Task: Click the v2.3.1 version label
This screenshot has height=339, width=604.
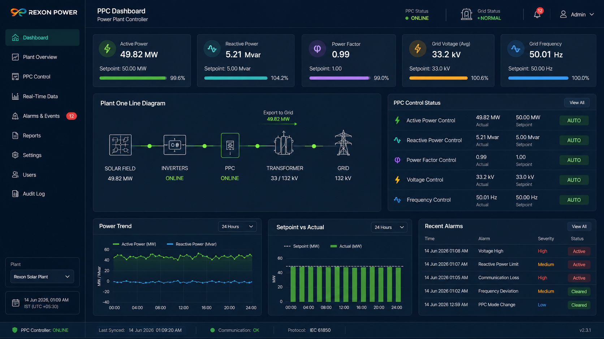Action: coord(585,330)
